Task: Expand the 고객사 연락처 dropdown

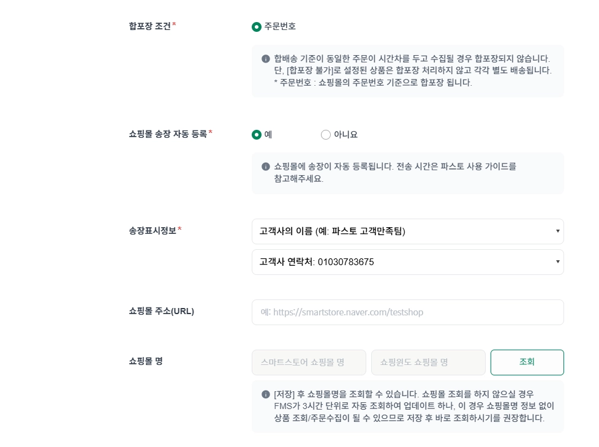Action: [x=407, y=262]
